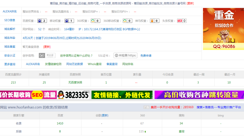Click Sogou 反链 查询 link
Screen dimensions: 244x137
point(181,132)
